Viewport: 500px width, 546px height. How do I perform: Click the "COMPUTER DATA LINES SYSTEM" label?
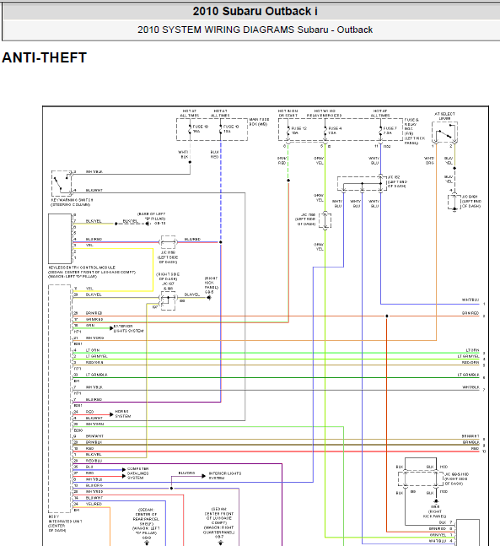point(137,473)
